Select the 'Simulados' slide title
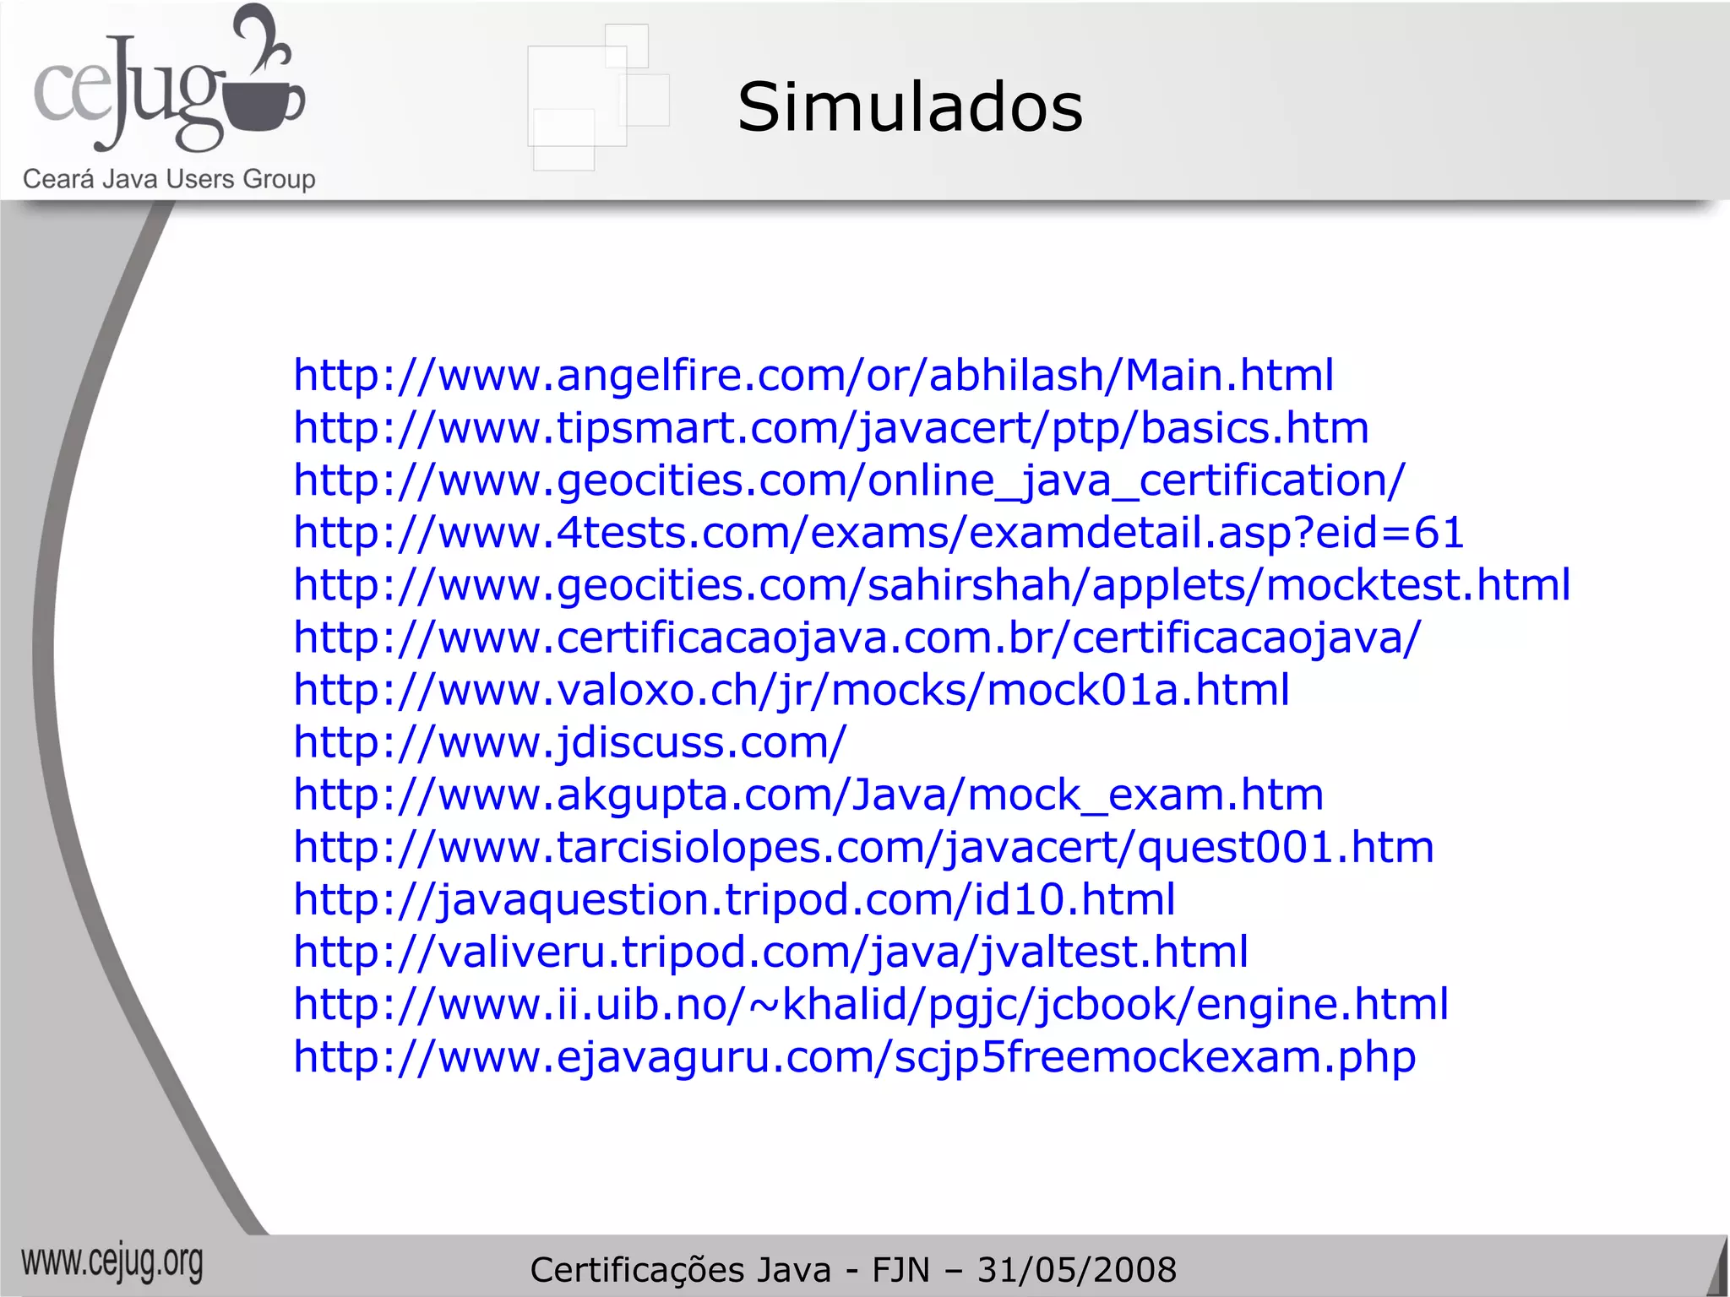1730x1297 pixels. [910, 107]
